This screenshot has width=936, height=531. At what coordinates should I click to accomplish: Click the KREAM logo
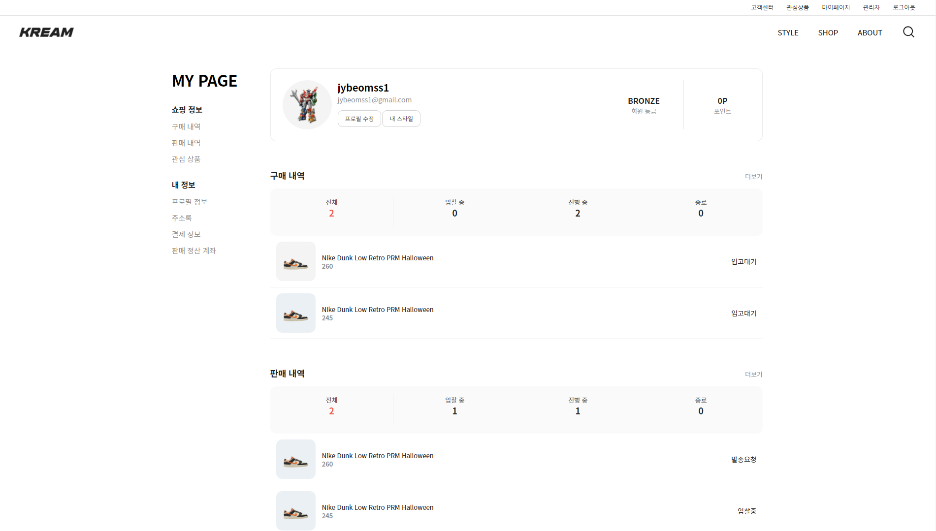(46, 32)
